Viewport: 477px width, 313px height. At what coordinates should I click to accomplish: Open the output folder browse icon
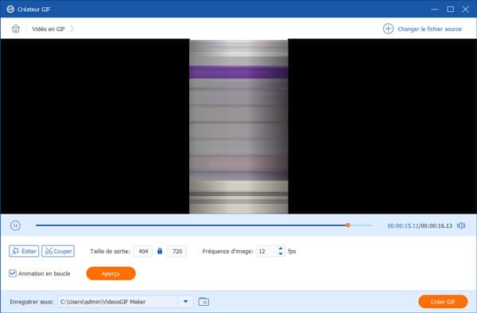[204, 301]
